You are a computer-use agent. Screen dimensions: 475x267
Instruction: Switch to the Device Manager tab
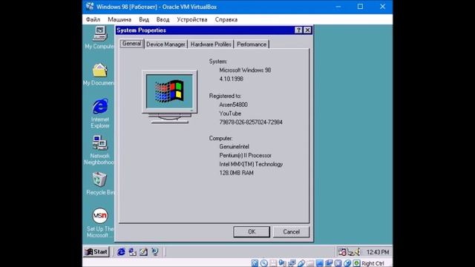pyautogui.click(x=166, y=44)
